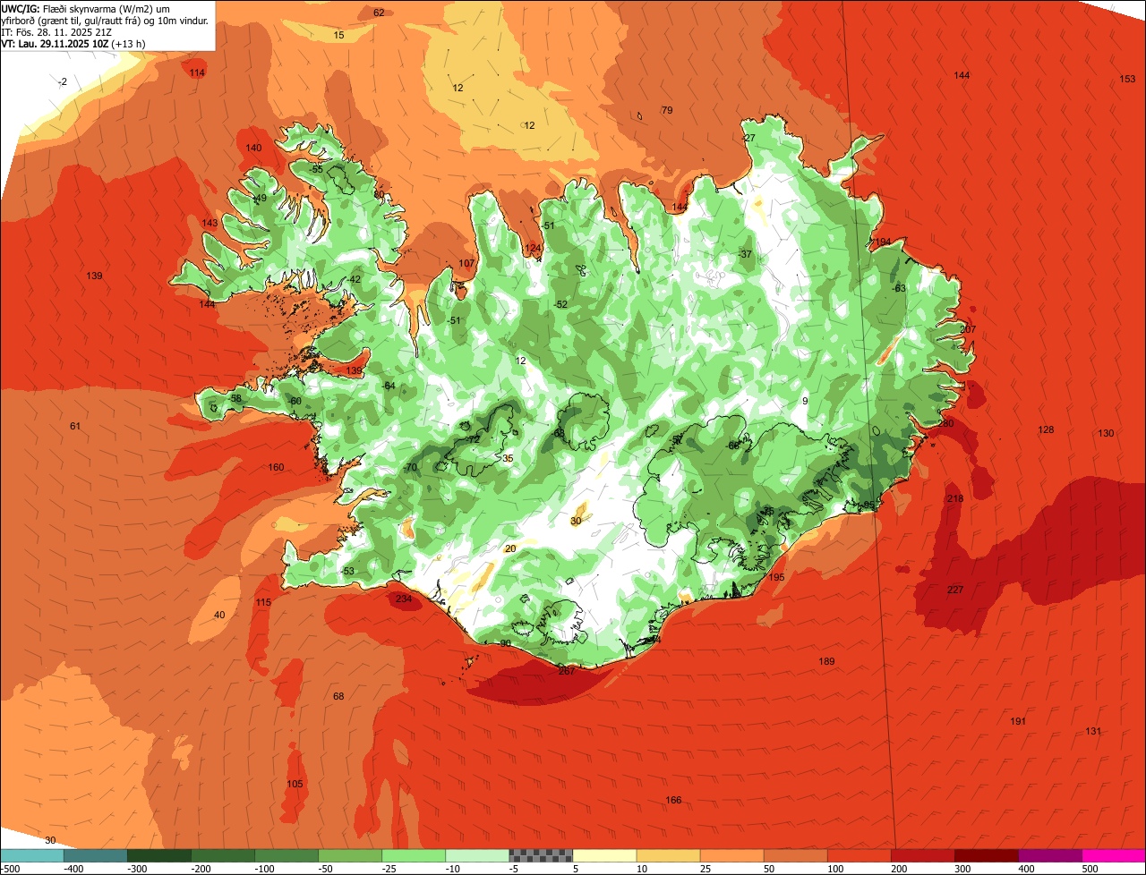Click the initial time 'IT: Fös. 28. 11. 2025 21Z'
The height and width of the screenshot is (875, 1146).
click(x=57, y=31)
